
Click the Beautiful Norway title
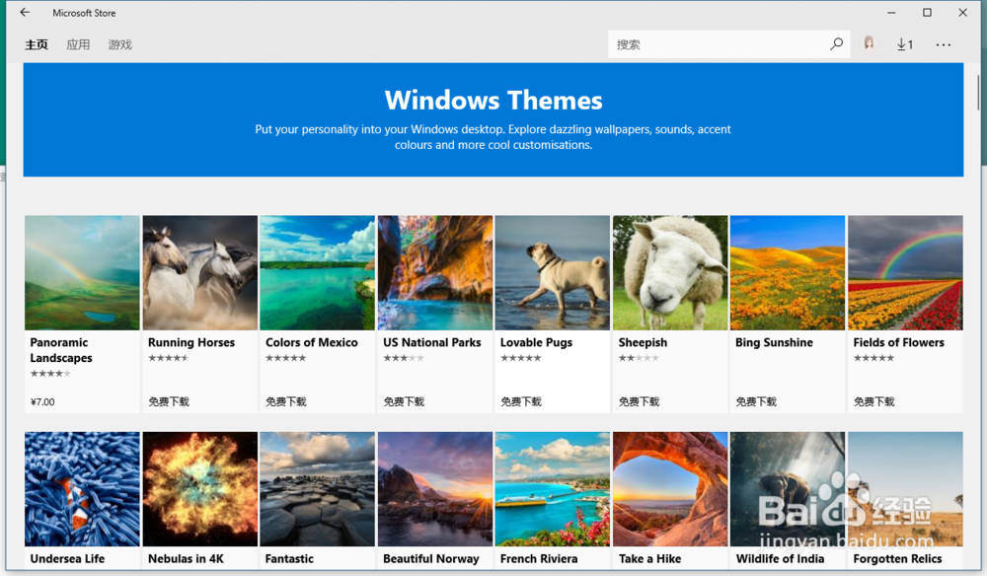(x=431, y=558)
